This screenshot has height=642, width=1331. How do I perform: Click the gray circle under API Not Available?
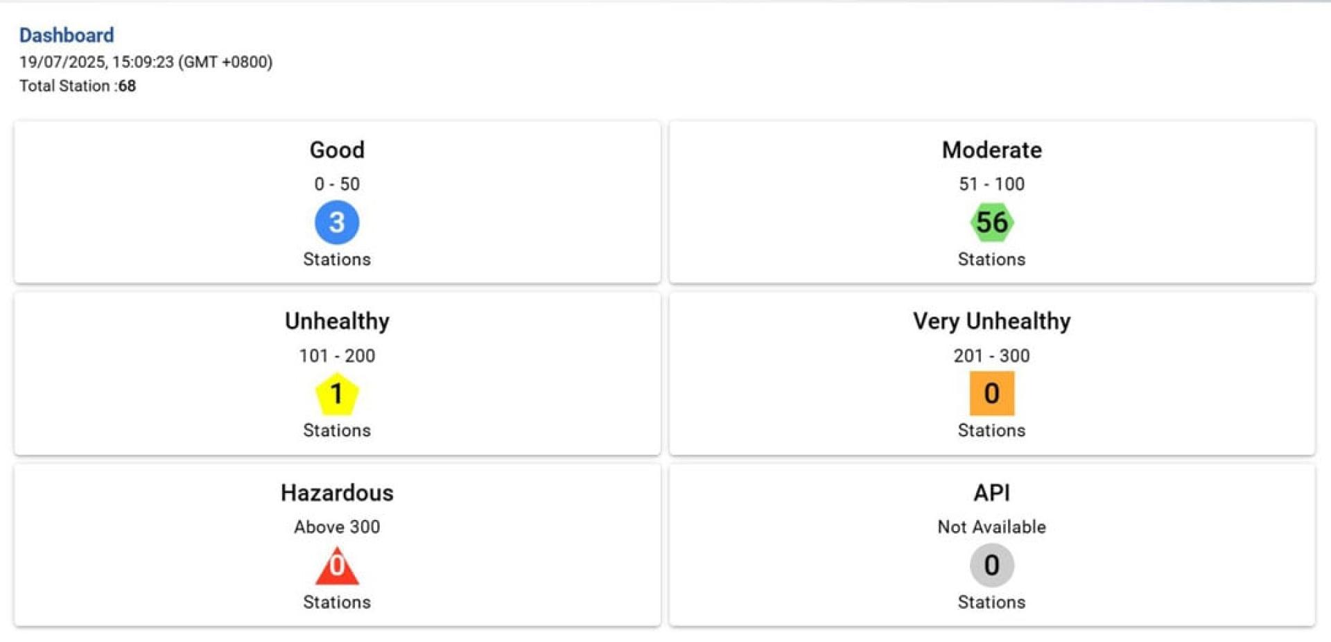pos(991,565)
